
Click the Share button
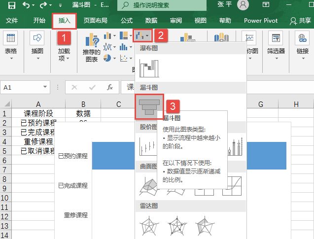pos(300,21)
